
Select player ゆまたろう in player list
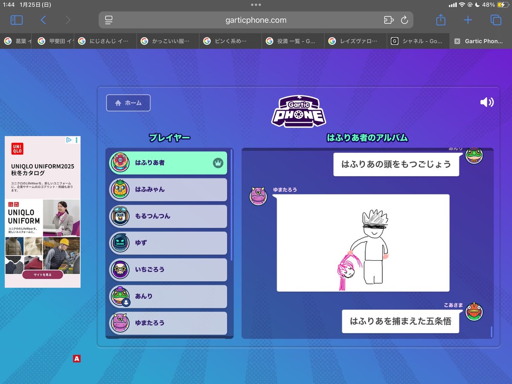pos(168,323)
